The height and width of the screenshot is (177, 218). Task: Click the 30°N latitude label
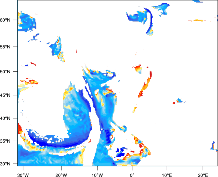pyautogui.click(x=5, y=164)
